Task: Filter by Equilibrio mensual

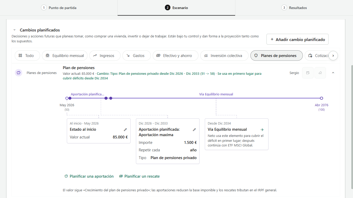Action: point(65,55)
